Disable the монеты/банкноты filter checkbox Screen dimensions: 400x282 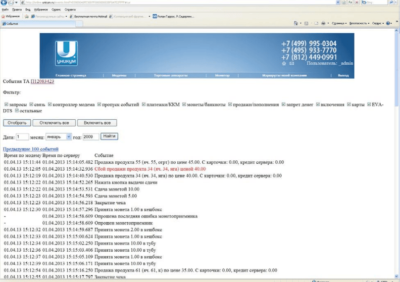[x=184, y=105]
